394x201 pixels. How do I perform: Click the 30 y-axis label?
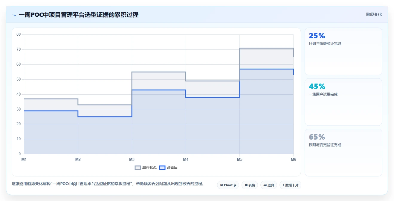[19, 109]
